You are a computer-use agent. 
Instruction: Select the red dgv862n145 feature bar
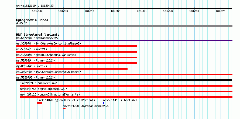pyautogui.click(x=72, y=69)
